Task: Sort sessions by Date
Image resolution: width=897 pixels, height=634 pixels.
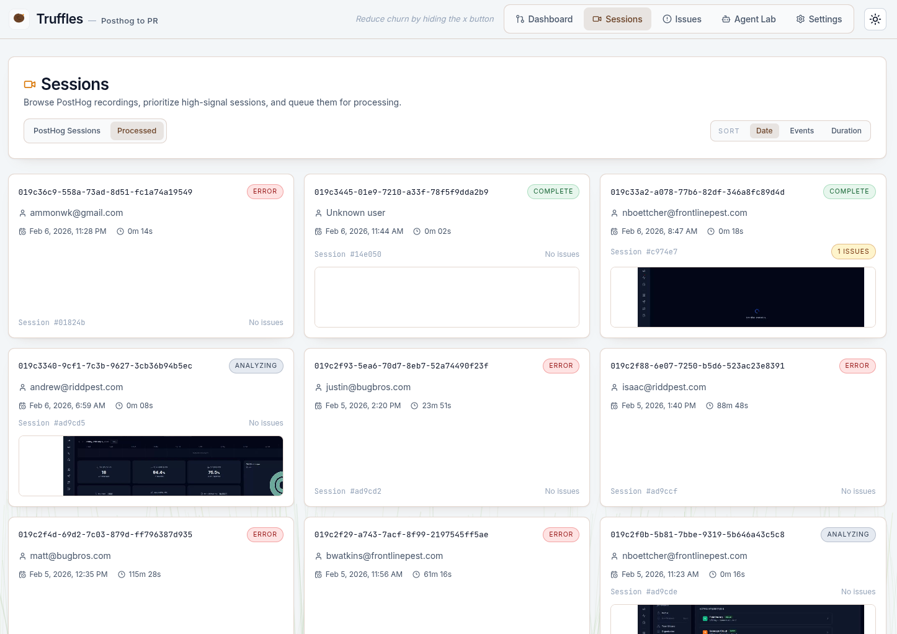Action: 764,131
